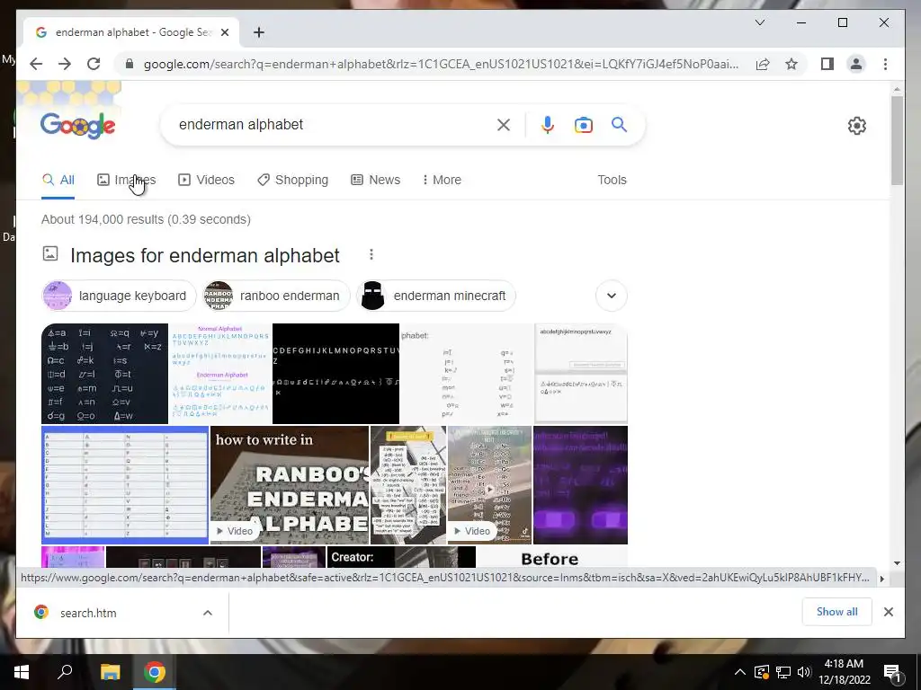Select the enderman minecraft filter chip
This screenshot has width=921, height=690.
[436, 296]
